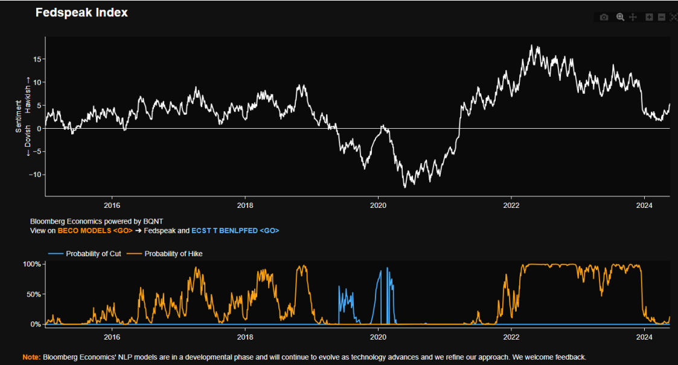
Task: Open the ECST T BENLPFED <GO> link
Action: coord(235,231)
